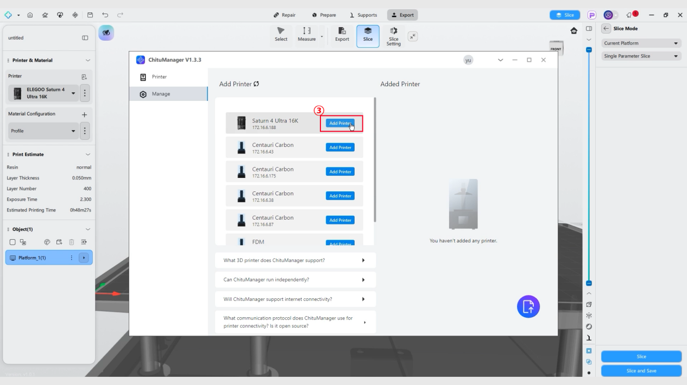Screen dimensions: 687x385
Task: Open the three-dot menu beside Profile
Action: click(x=84, y=131)
